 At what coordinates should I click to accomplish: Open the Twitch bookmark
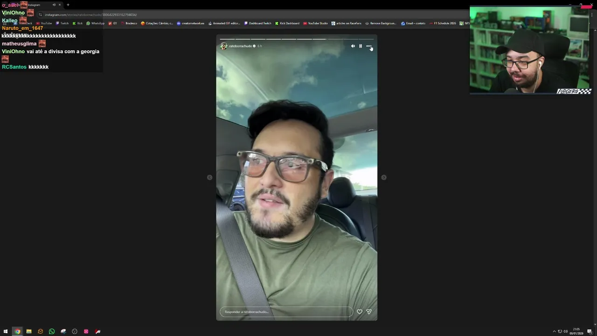(62, 23)
